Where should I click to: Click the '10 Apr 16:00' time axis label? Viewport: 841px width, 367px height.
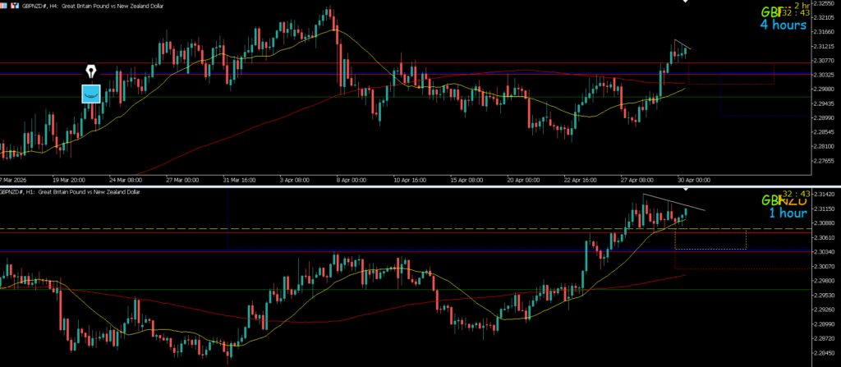point(409,181)
